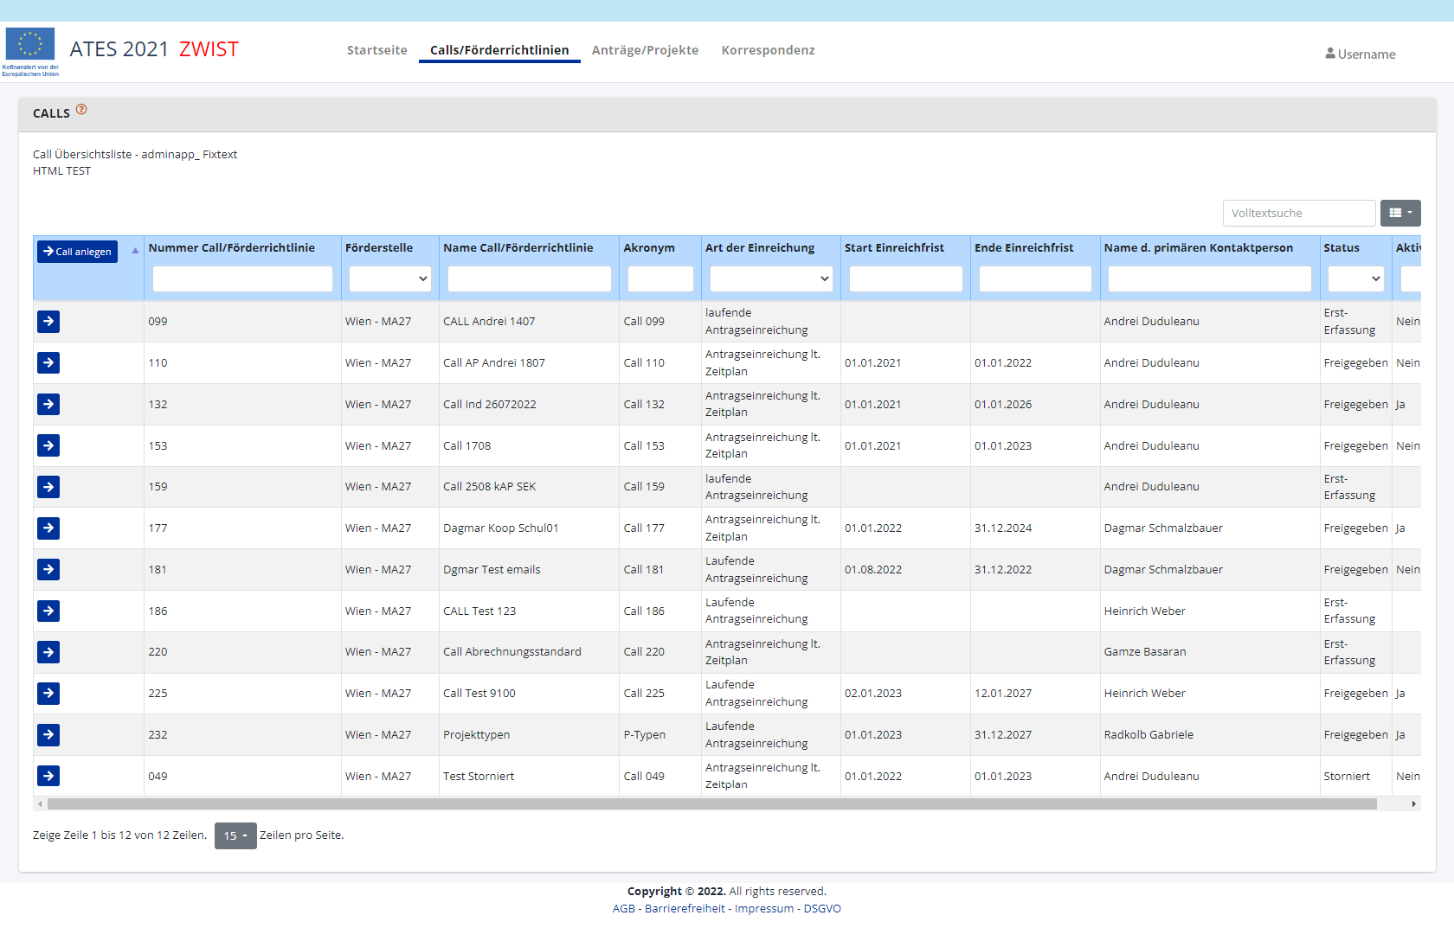Image resolution: width=1454 pixels, height=928 pixels.
Task: Sort by the Status column header
Action: 1341,248
